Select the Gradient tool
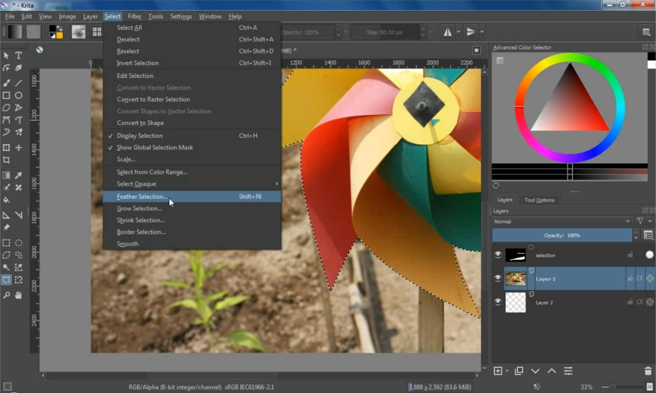Image resolution: width=656 pixels, height=393 pixels. [x=6, y=175]
